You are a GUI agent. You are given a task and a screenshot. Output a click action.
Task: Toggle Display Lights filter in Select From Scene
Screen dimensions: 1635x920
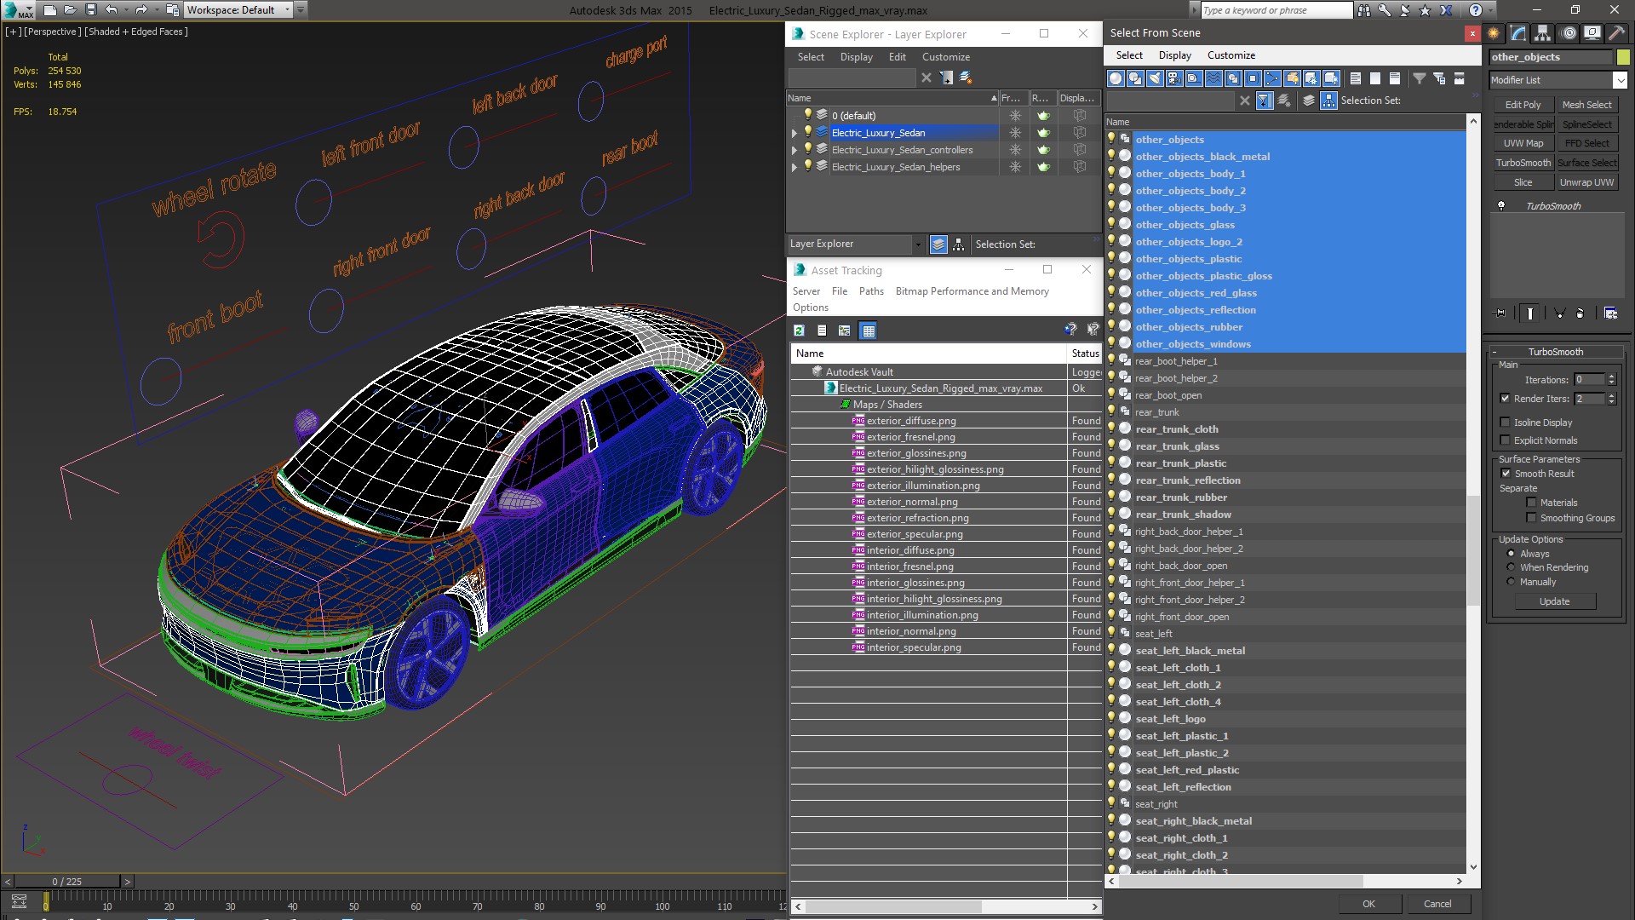tap(1155, 78)
